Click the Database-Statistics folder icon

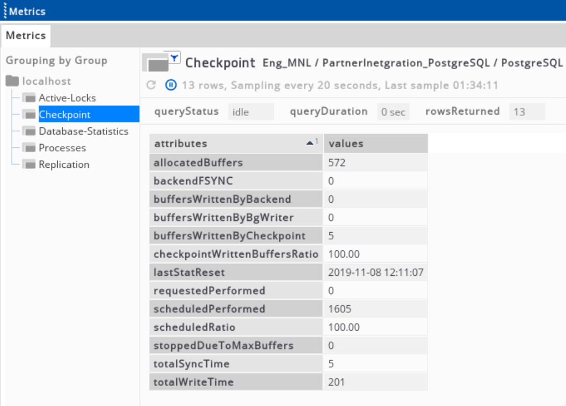click(29, 131)
